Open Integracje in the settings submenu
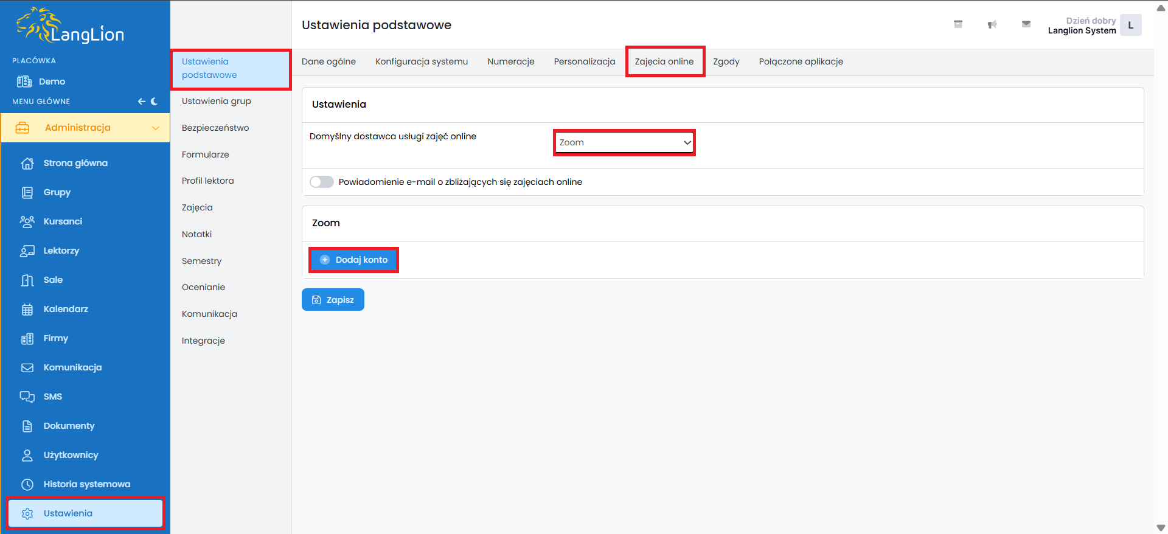 203,341
